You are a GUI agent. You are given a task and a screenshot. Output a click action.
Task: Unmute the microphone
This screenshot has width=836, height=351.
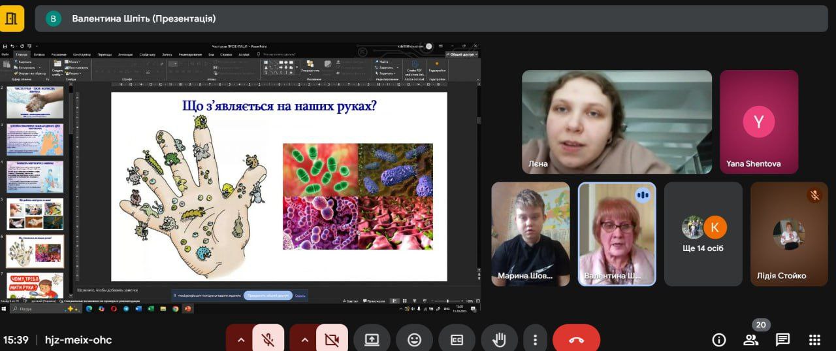(x=268, y=339)
